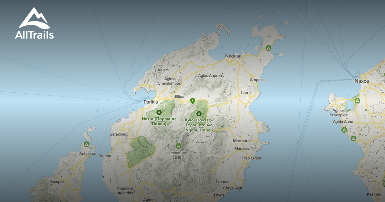Open Άγιοι Πάντες Στρούμπουλα Νήσου Πάρου label
385x202 pixels.
(x=199, y=125)
